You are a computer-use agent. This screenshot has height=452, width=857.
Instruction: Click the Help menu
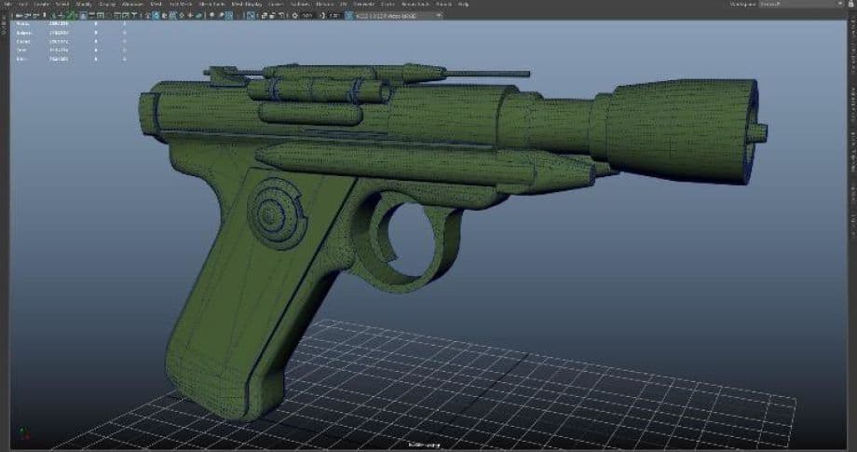(x=463, y=5)
